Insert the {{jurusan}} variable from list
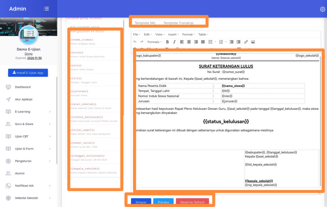 (x=79, y=91)
